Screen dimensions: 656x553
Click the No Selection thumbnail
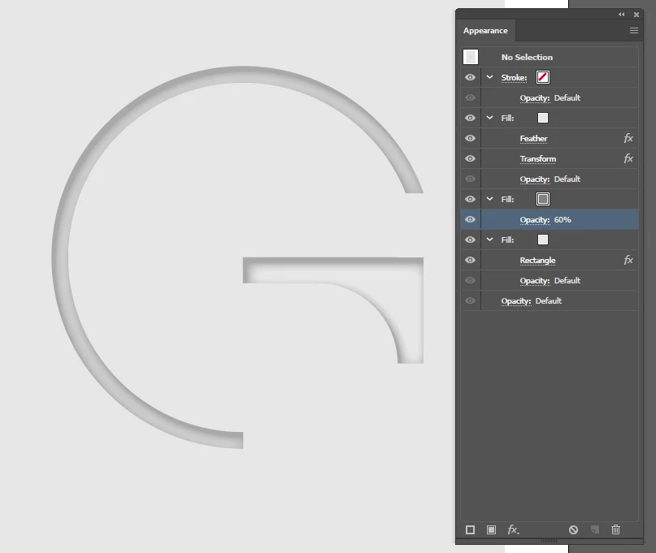coord(471,57)
